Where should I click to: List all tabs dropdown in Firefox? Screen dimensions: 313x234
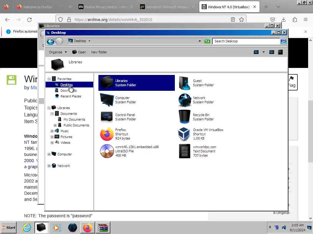click(278, 7)
